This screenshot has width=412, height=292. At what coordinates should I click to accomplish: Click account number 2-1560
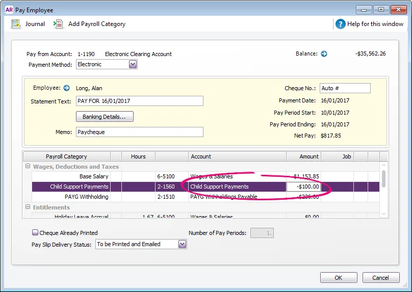166,187
